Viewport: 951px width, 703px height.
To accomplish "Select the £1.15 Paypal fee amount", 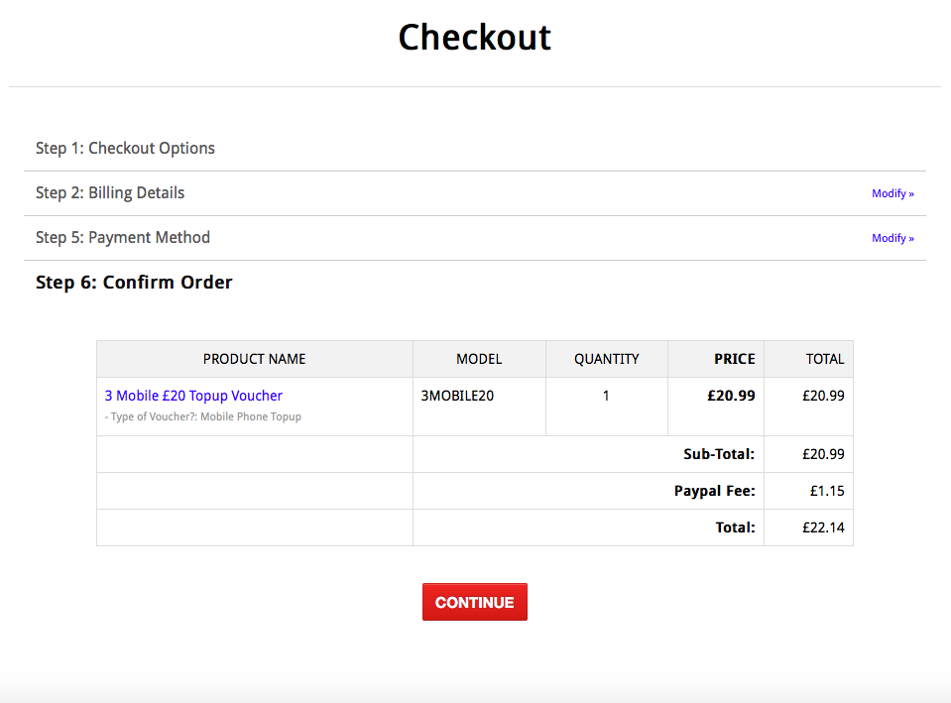I will click(827, 491).
